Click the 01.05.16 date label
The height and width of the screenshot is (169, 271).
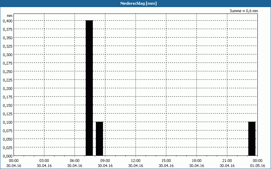257,166
